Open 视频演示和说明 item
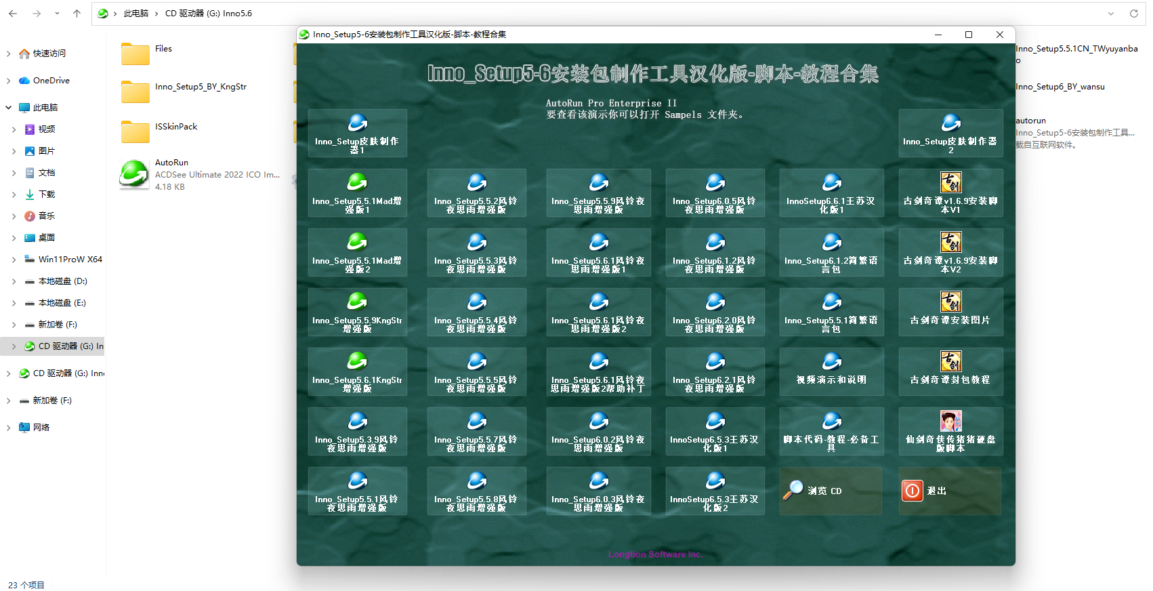The height and width of the screenshot is (591, 1153). pos(832,371)
